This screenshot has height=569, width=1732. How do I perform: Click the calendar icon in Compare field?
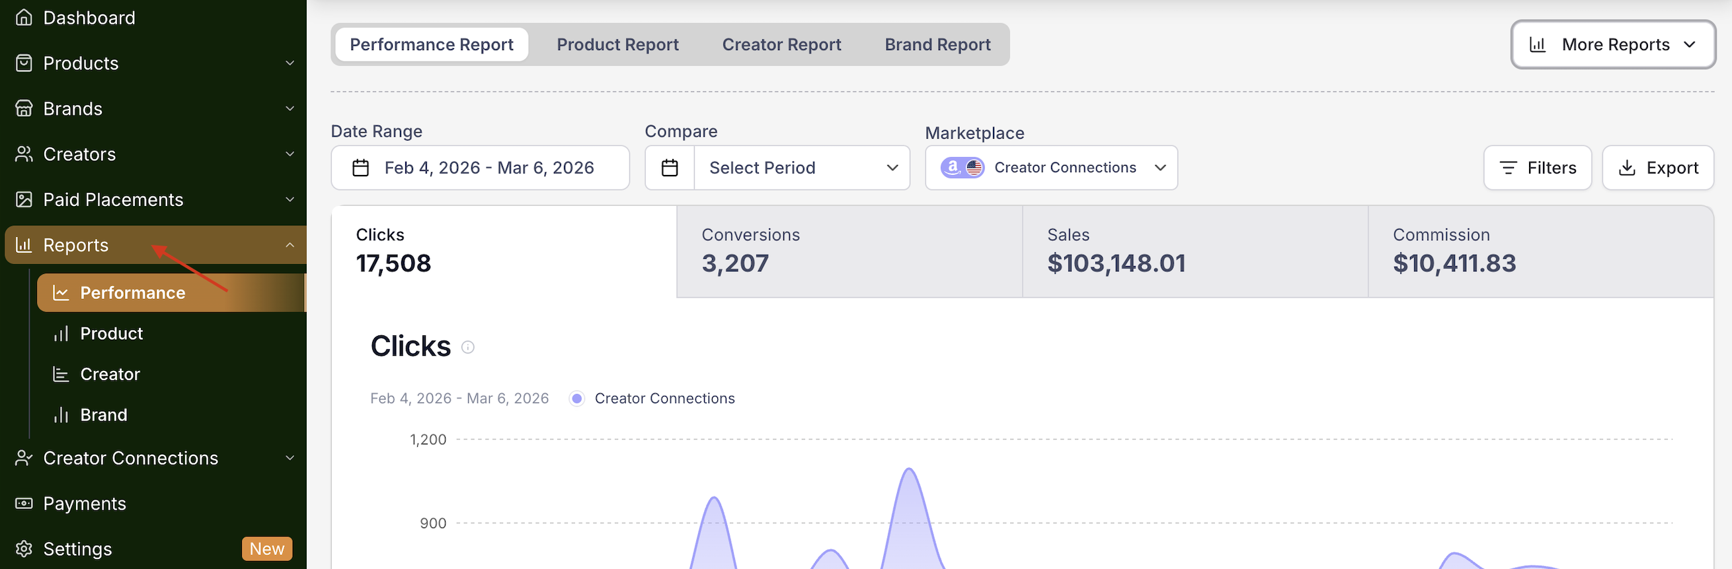[x=669, y=168]
